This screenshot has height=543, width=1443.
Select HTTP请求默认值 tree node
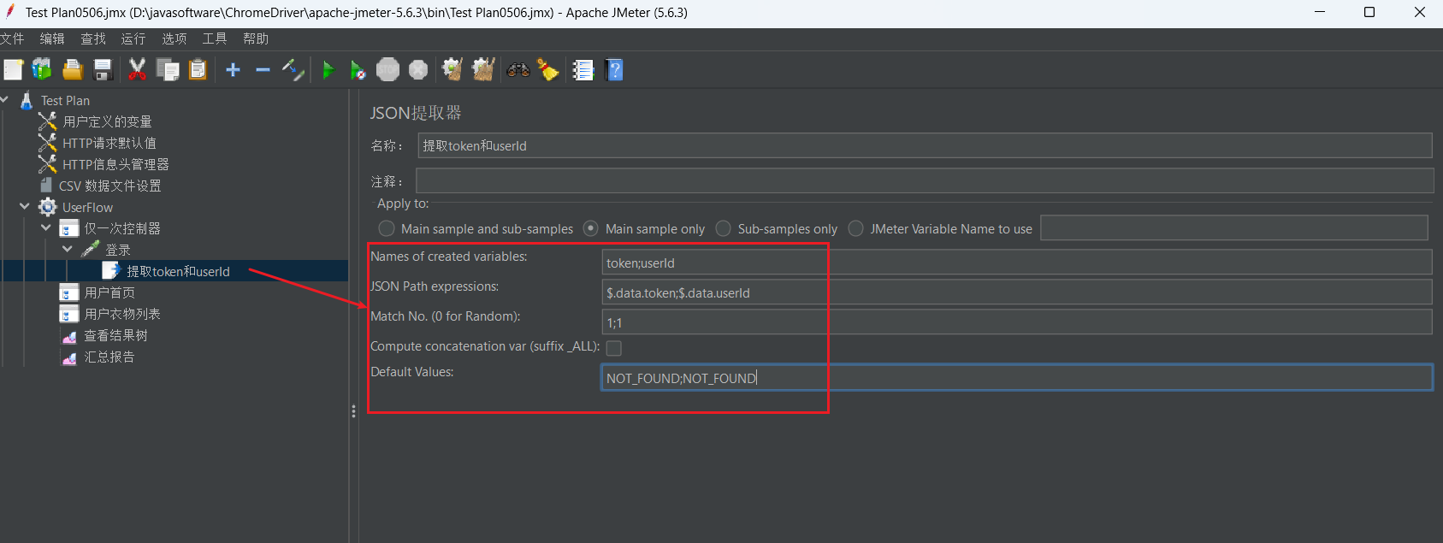tap(109, 144)
